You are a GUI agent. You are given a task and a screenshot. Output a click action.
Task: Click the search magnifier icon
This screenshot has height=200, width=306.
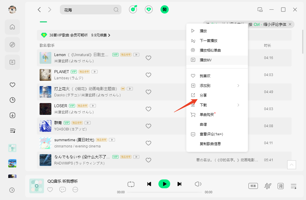point(116,10)
